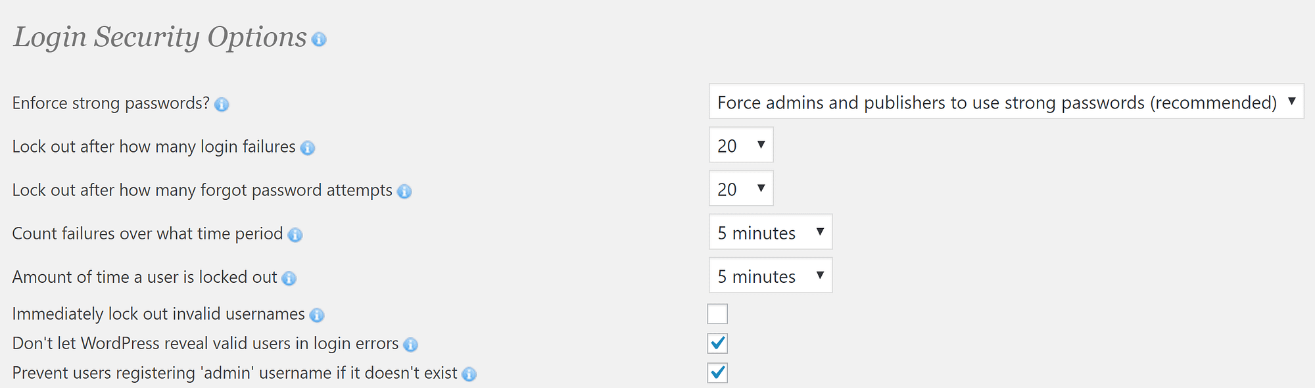Click the Immediately lock out invalid usernames label
The height and width of the screenshot is (388, 1315).
coord(158,314)
